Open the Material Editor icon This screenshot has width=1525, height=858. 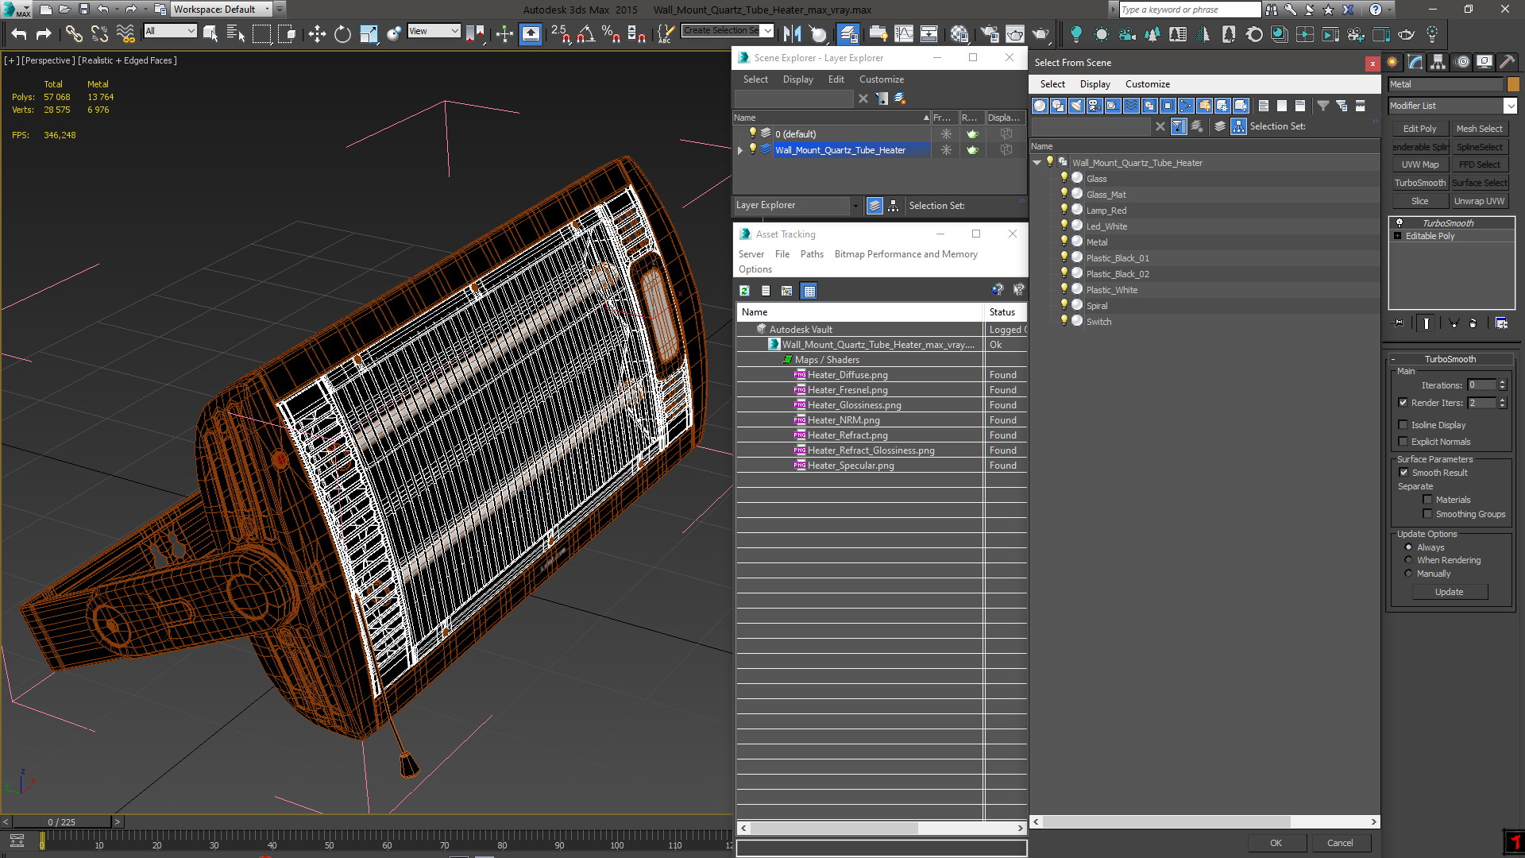(x=959, y=33)
